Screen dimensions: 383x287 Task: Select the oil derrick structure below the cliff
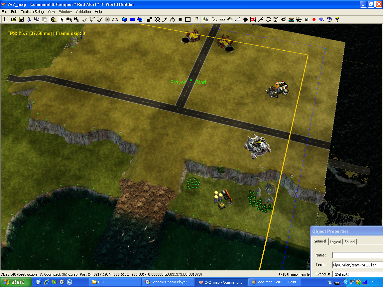[223, 199]
